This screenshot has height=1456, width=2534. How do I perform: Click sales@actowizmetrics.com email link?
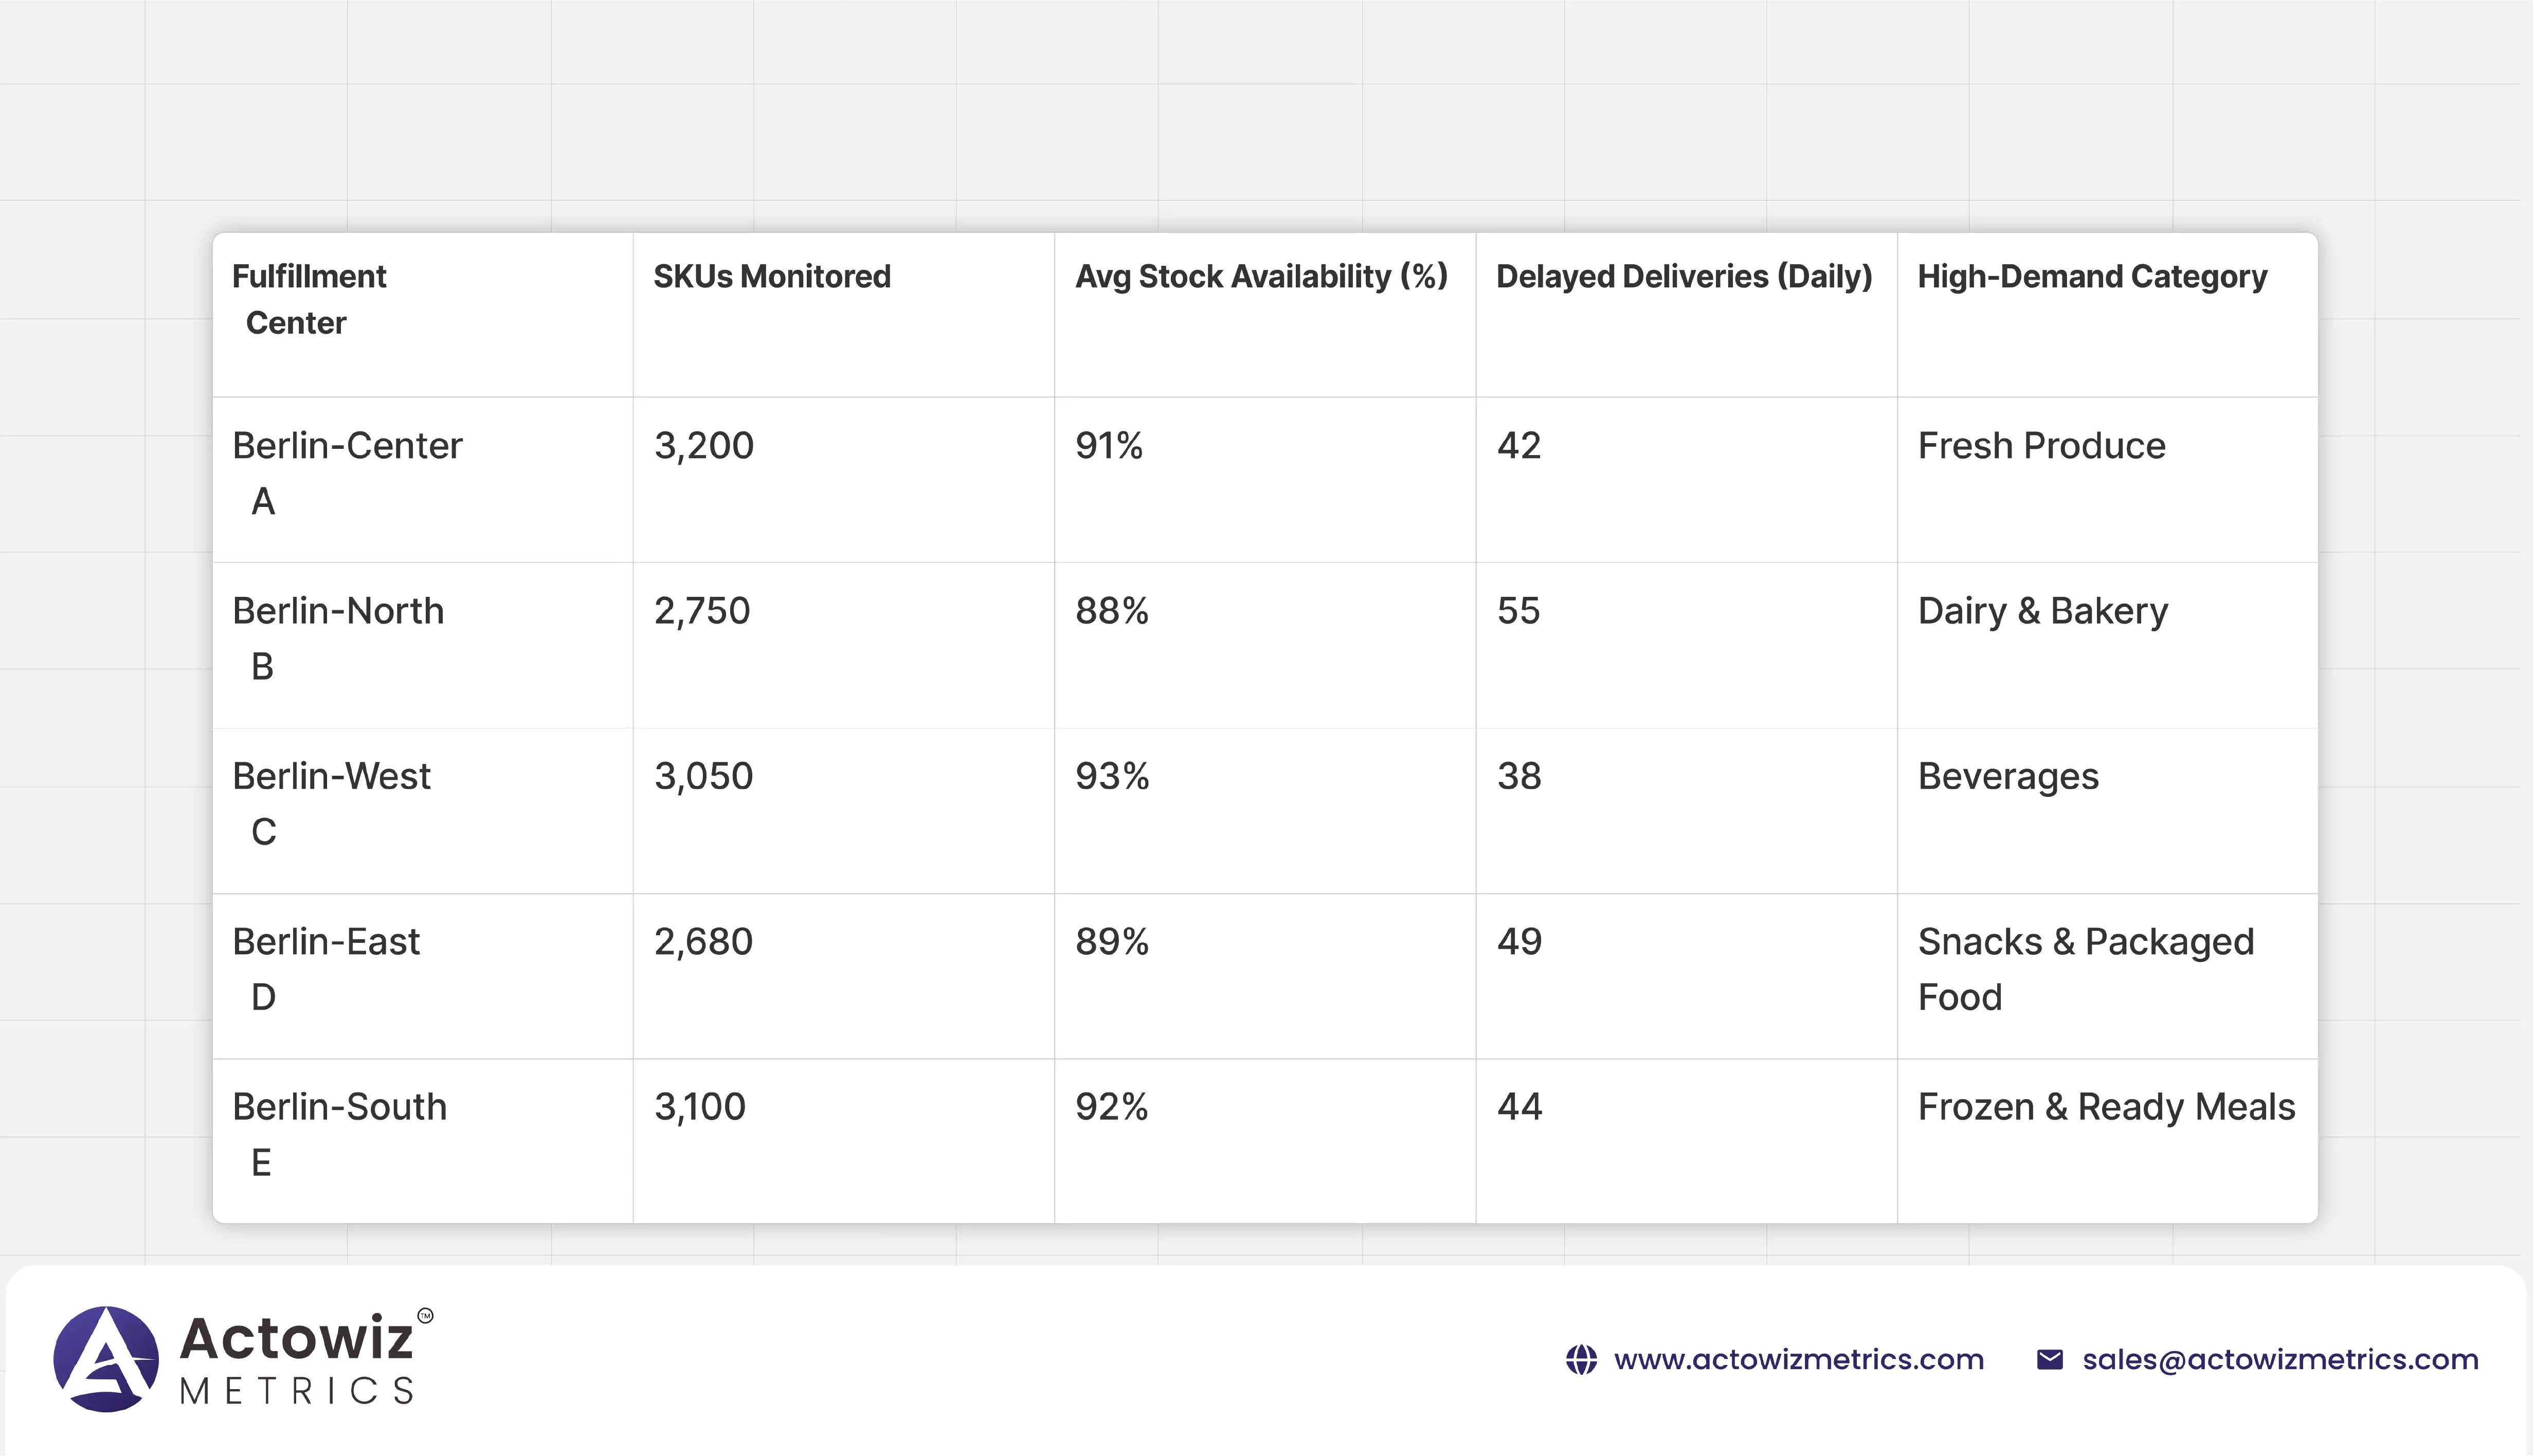[2280, 1360]
